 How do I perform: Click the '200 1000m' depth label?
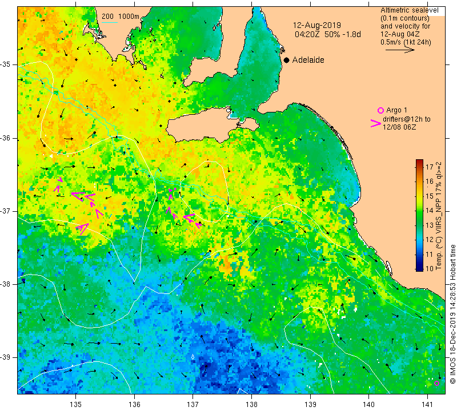click(x=121, y=17)
